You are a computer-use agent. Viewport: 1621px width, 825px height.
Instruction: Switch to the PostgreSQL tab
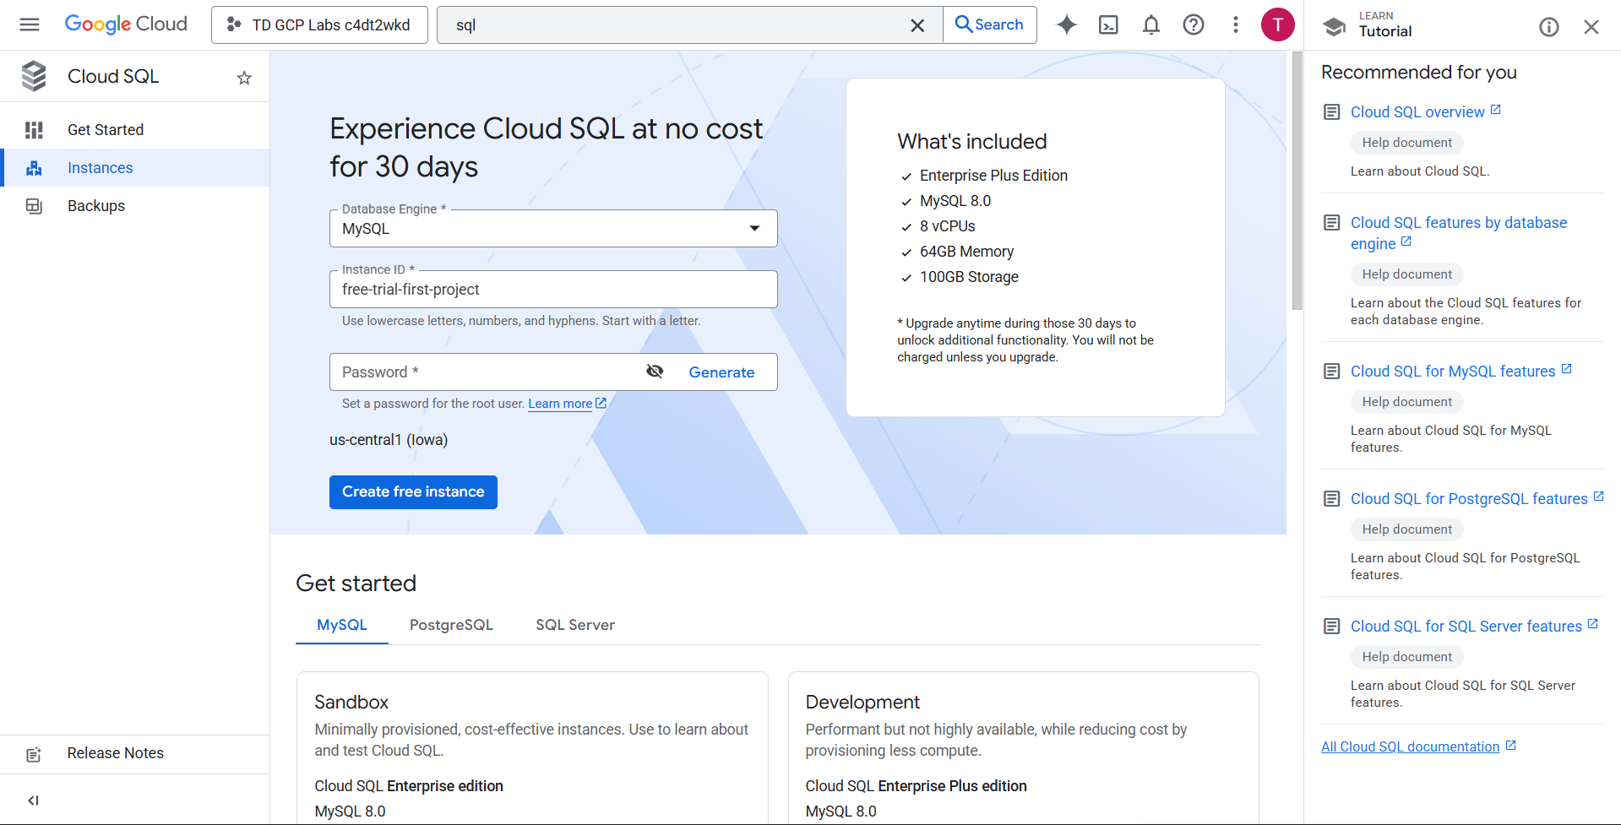[451, 625]
